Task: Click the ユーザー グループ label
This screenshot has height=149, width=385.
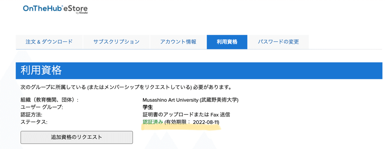Action: pos(41,107)
